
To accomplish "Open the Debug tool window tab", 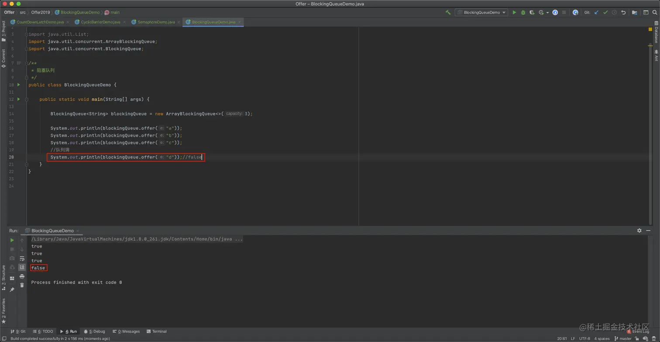I will tap(94, 332).
